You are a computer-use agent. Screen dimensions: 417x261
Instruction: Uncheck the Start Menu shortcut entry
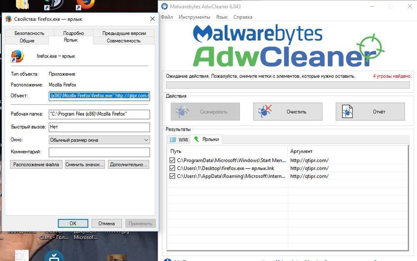(172, 160)
